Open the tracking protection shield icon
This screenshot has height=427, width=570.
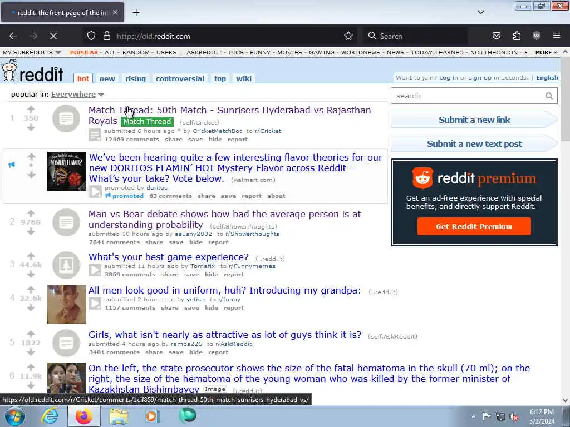[91, 36]
